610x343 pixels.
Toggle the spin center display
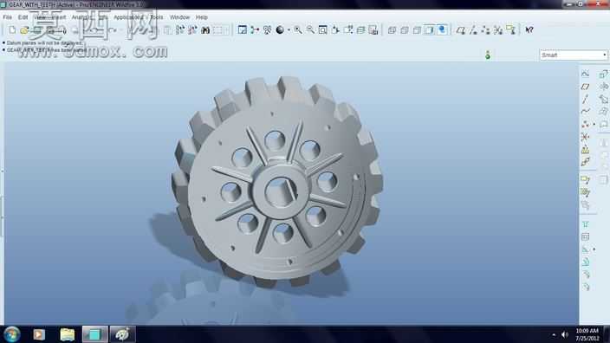[x=255, y=30]
